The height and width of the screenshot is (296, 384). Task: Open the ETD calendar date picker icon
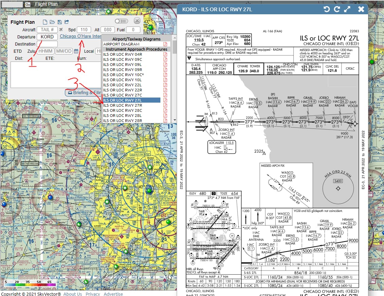76,51
